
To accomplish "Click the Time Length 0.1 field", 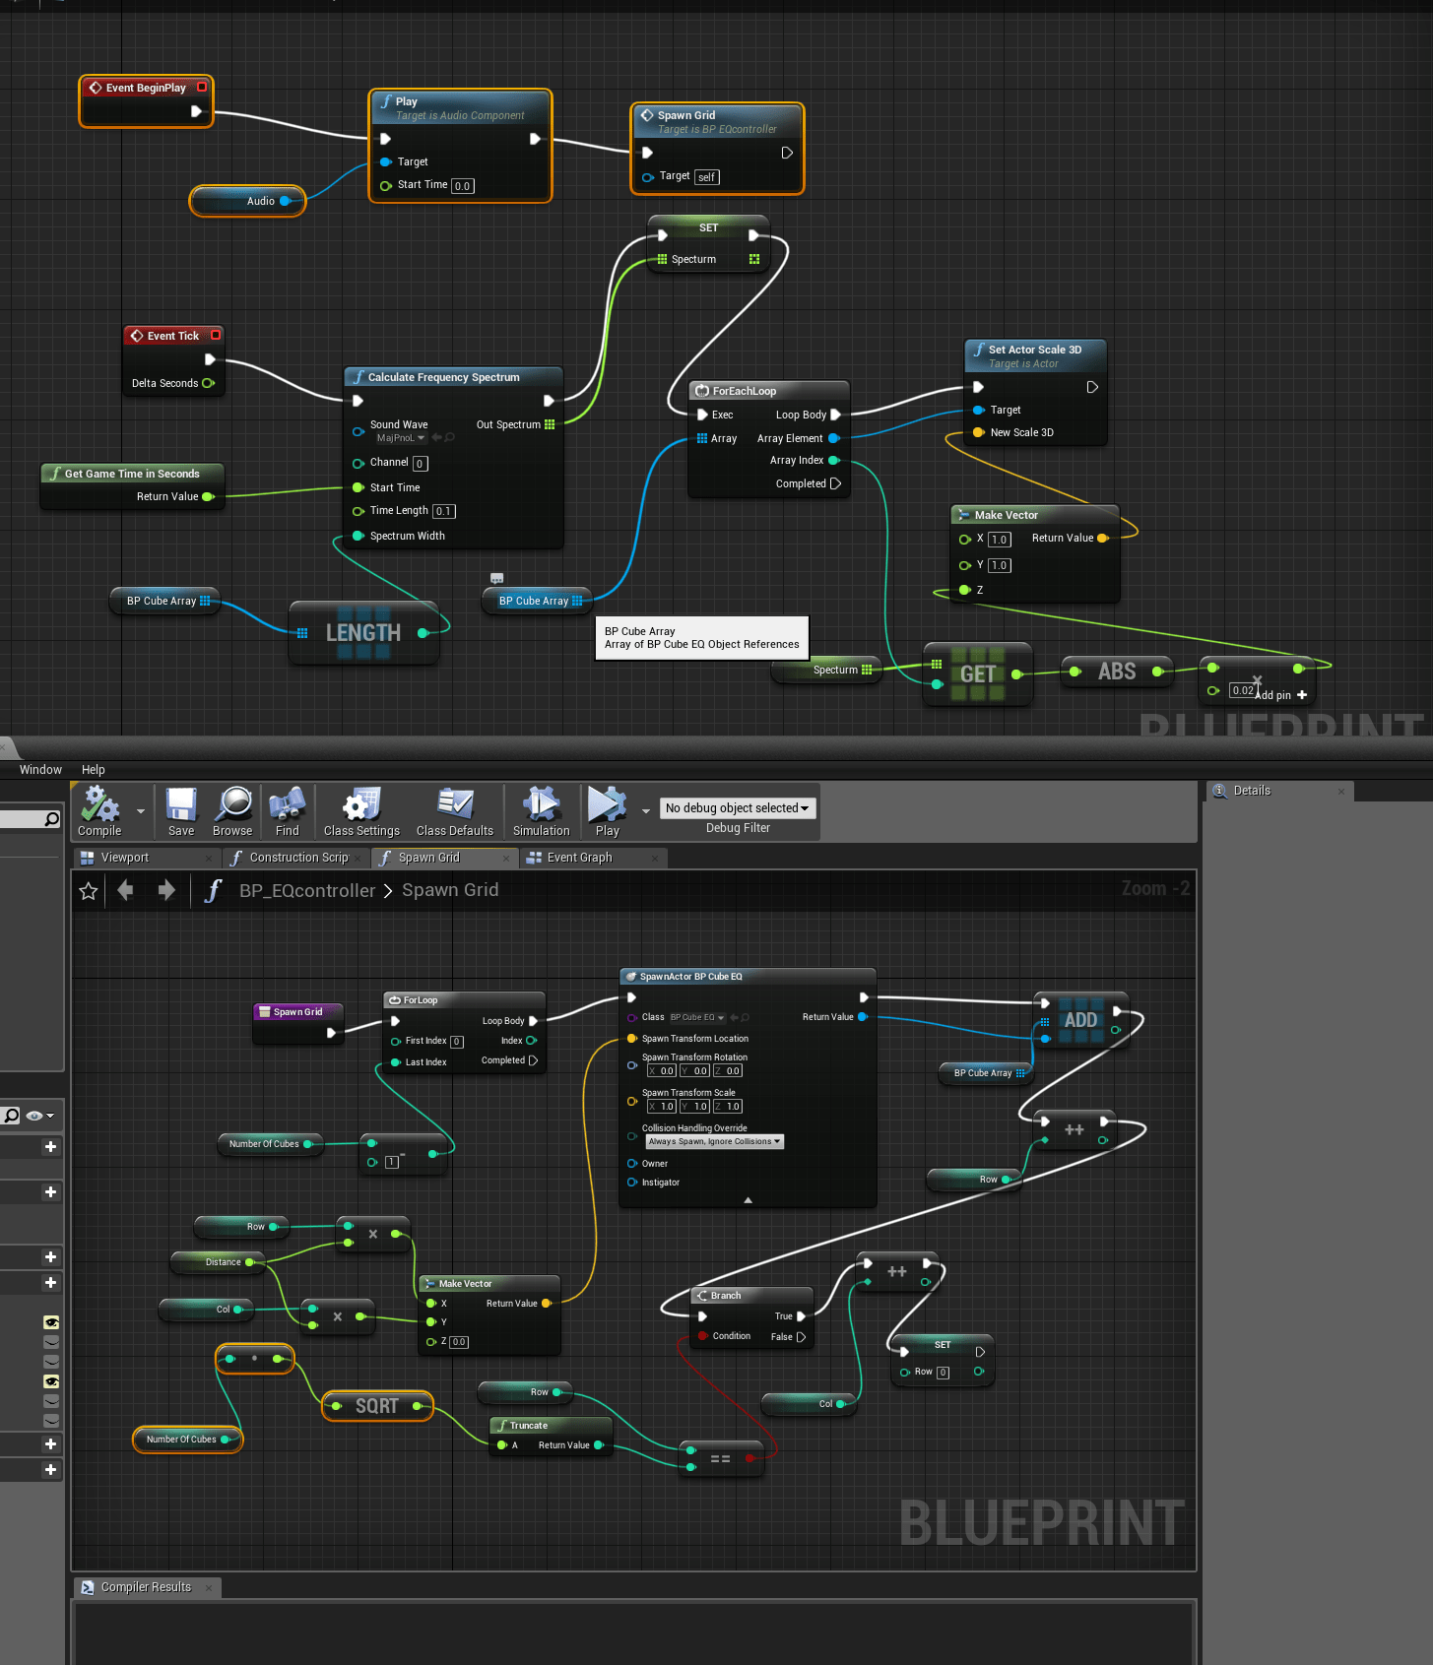I will click(444, 512).
